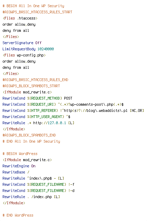Image resolution: width=147 pixels, height=221 pixels.
Task: Click the 'ServerSignature Off' directive line
Action: pos(22,43)
